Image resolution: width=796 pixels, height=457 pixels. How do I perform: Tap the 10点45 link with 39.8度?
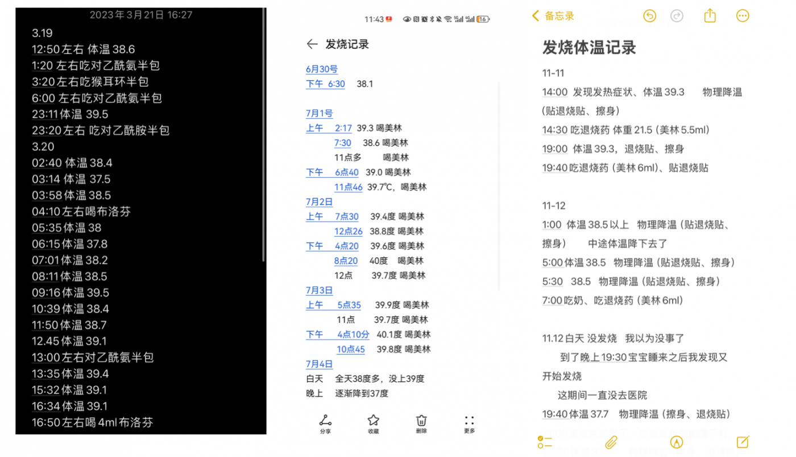[351, 350]
